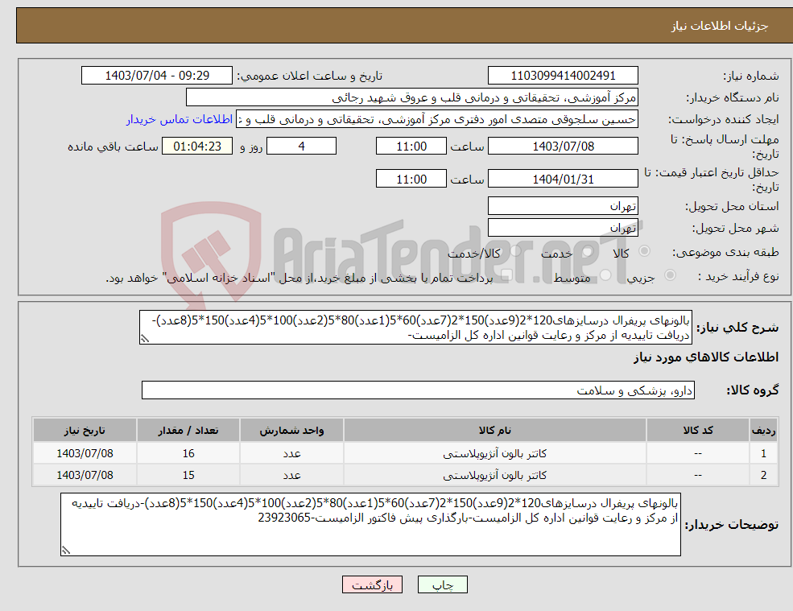Select the کالا radio button
Image resolution: width=793 pixels, height=611 pixels.
(644, 251)
